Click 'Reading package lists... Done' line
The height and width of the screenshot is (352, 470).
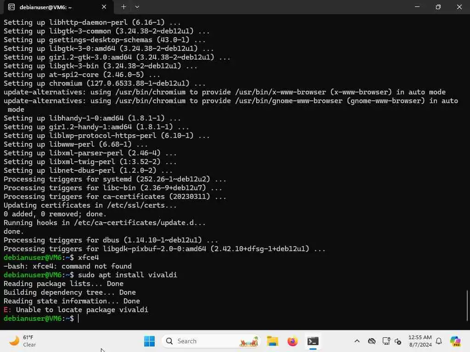(x=63, y=283)
